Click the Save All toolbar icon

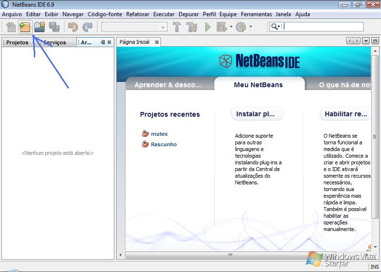click(x=54, y=27)
